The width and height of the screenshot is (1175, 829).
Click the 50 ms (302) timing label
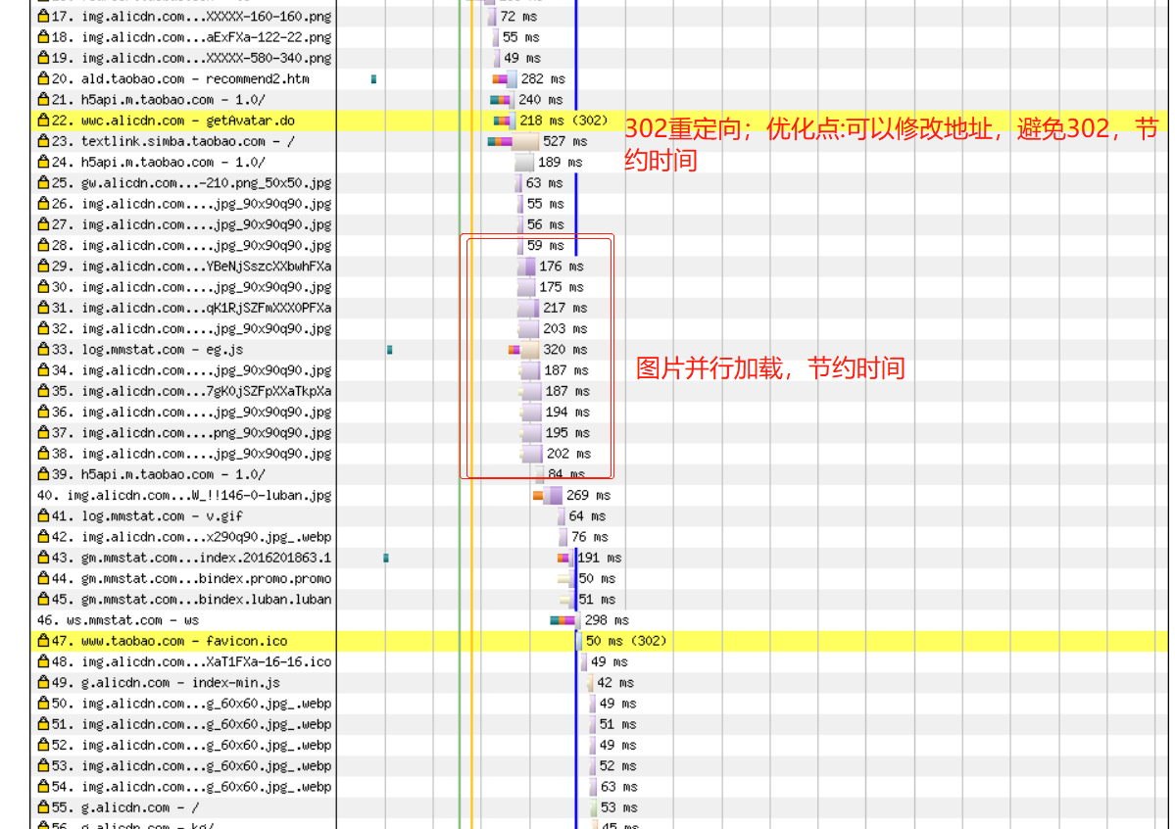pyautogui.click(x=626, y=641)
